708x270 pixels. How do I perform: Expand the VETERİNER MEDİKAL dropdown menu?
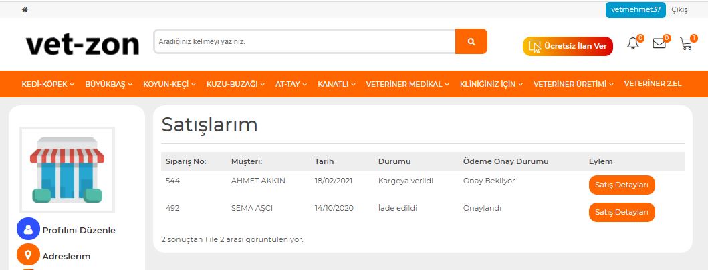[x=408, y=84]
